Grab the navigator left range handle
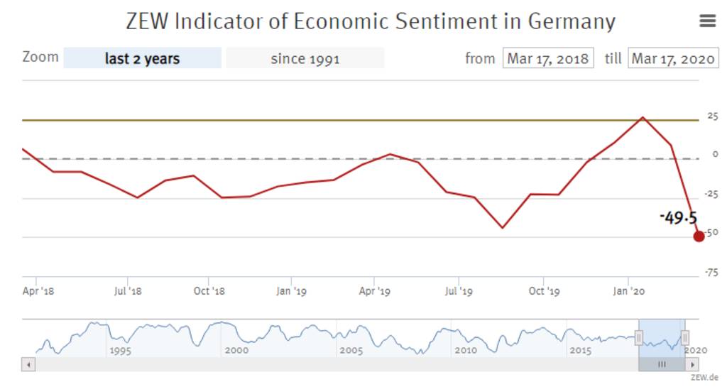The image size is (727, 387). (x=639, y=337)
